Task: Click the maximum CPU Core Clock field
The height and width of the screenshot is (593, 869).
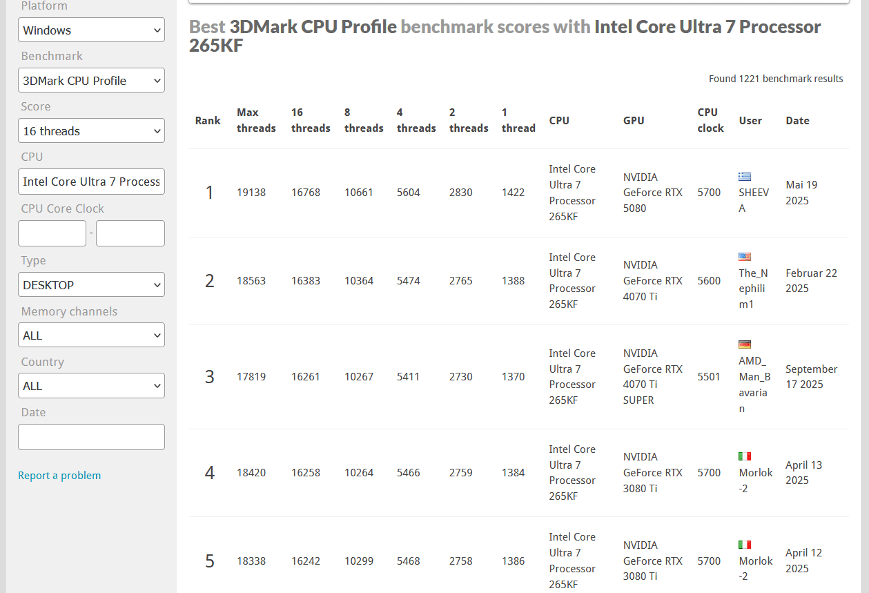Action: click(130, 233)
